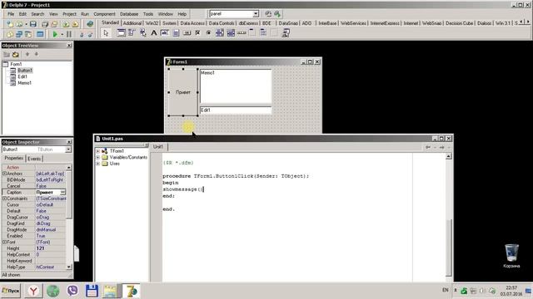533x299 pixels.
Task: Click the Open file toolbar icon
Action: point(19,24)
